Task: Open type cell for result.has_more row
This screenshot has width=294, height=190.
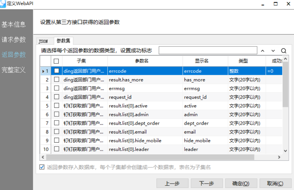Action: (247, 80)
